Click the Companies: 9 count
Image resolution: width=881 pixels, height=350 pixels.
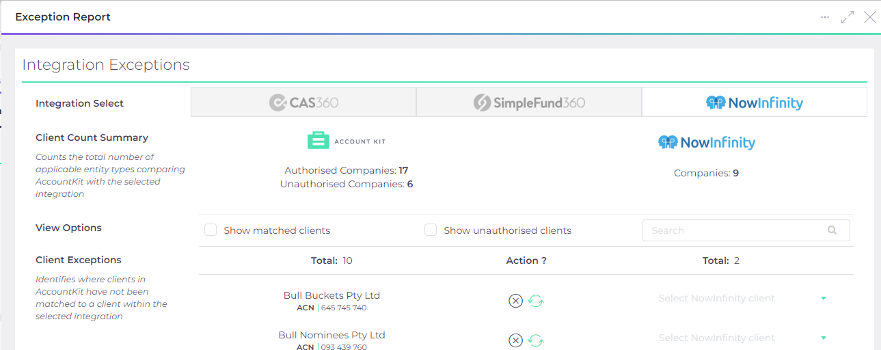coord(706,173)
